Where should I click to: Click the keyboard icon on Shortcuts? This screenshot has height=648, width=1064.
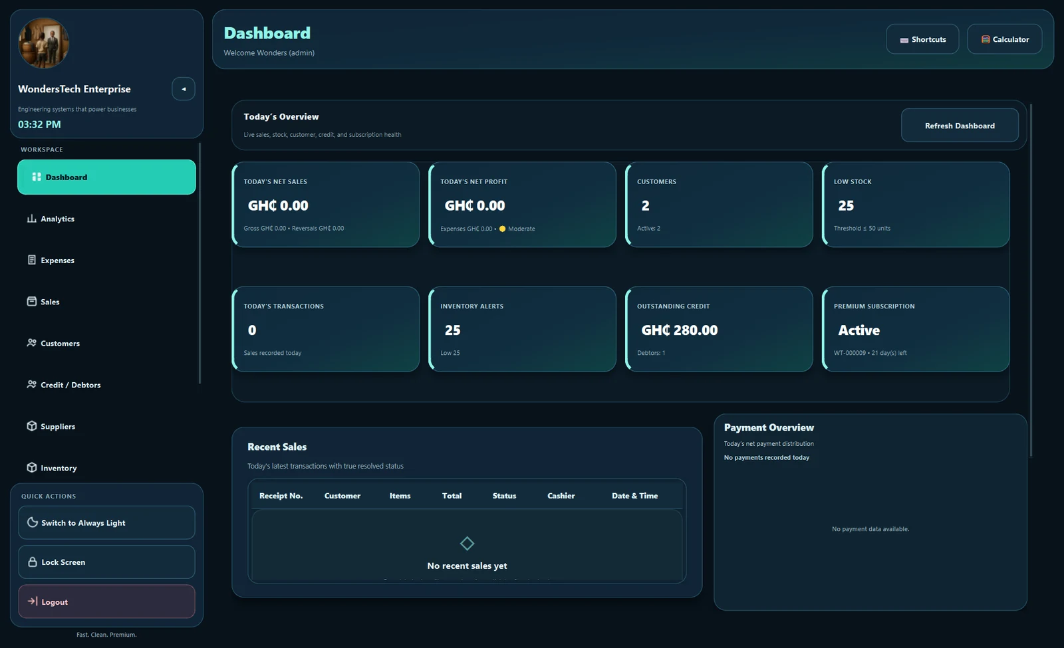click(x=904, y=40)
